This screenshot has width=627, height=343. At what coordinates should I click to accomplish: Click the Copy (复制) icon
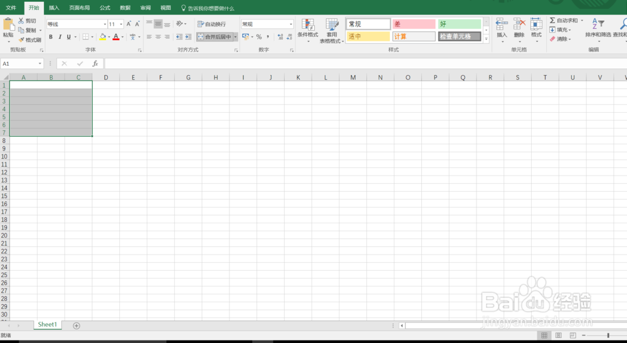(21, 30)
